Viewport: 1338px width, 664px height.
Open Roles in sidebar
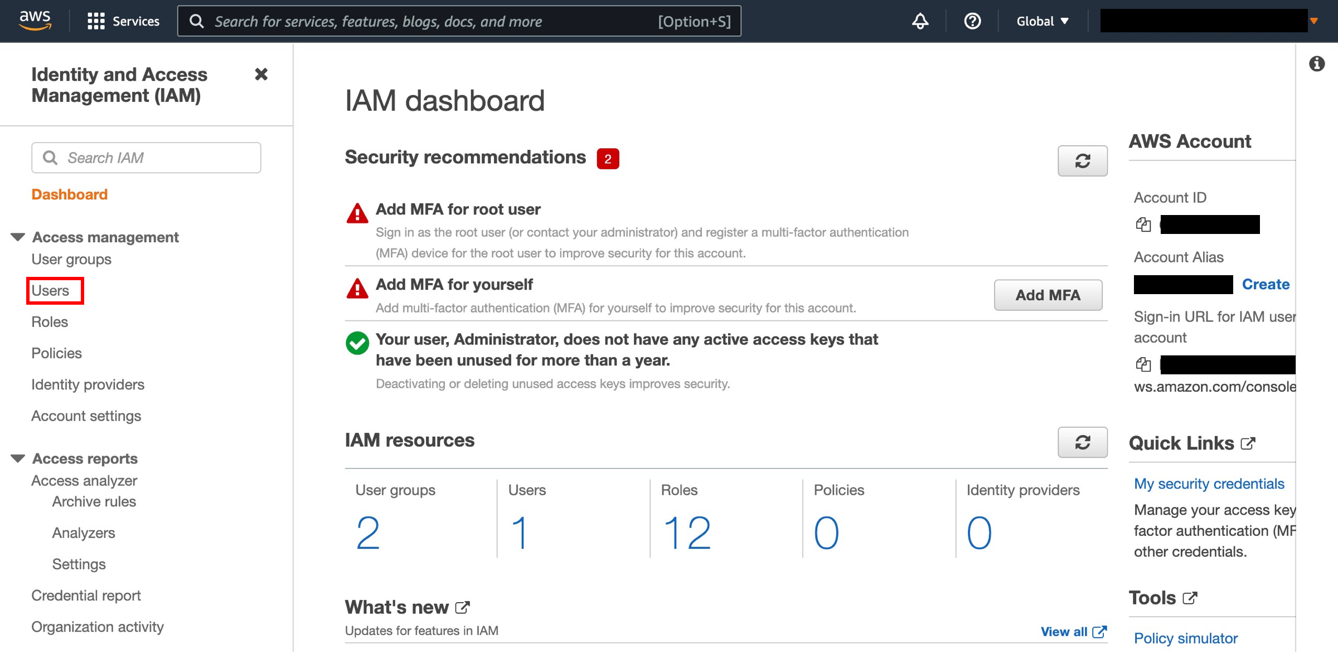click(50, 322)
